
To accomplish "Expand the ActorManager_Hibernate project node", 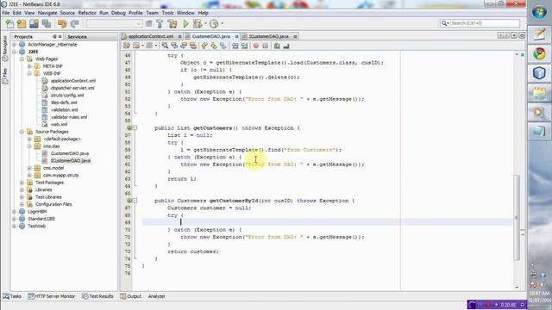I will pyautogui.click(x=14, y=45).
